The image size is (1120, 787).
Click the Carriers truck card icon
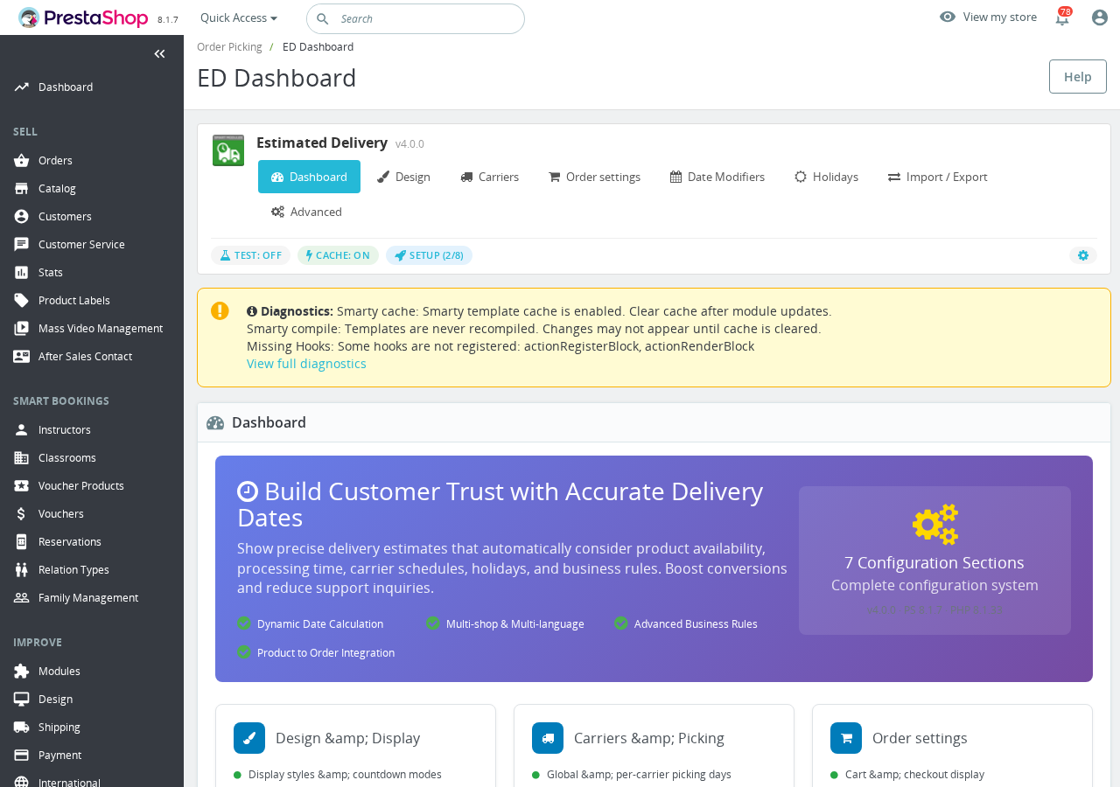(x=548, y=738)
